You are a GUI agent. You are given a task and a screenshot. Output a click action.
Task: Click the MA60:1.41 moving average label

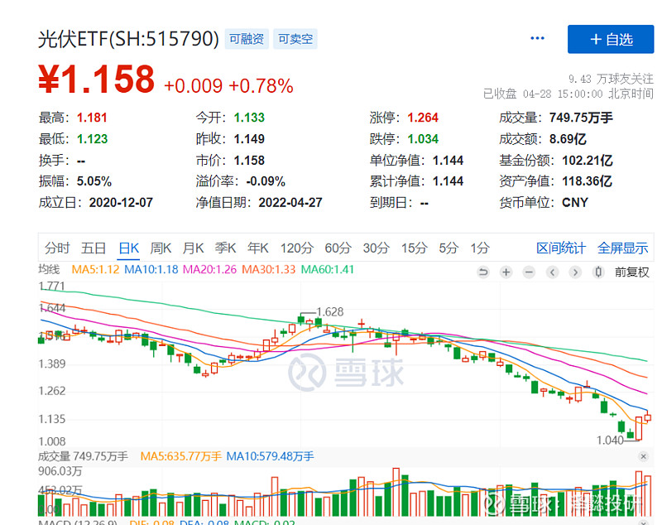[327, 269]
